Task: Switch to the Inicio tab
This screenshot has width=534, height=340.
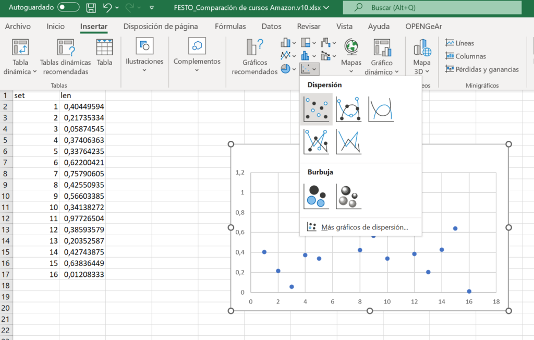Action: (55, 26)
